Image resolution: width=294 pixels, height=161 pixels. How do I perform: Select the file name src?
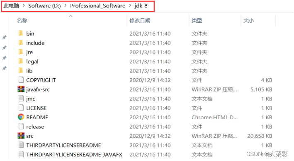30,136
